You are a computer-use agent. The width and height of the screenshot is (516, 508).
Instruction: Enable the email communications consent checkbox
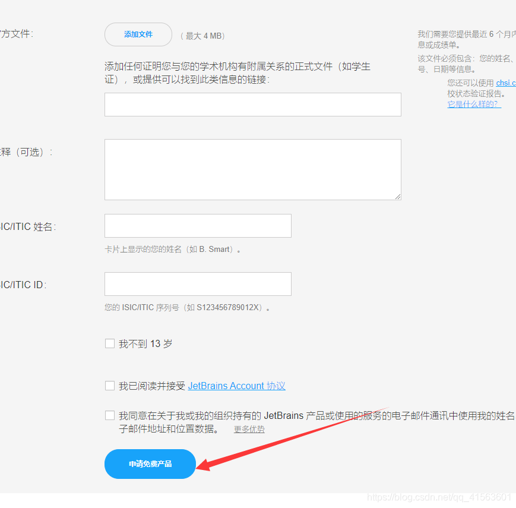click(x=110, y=415)
